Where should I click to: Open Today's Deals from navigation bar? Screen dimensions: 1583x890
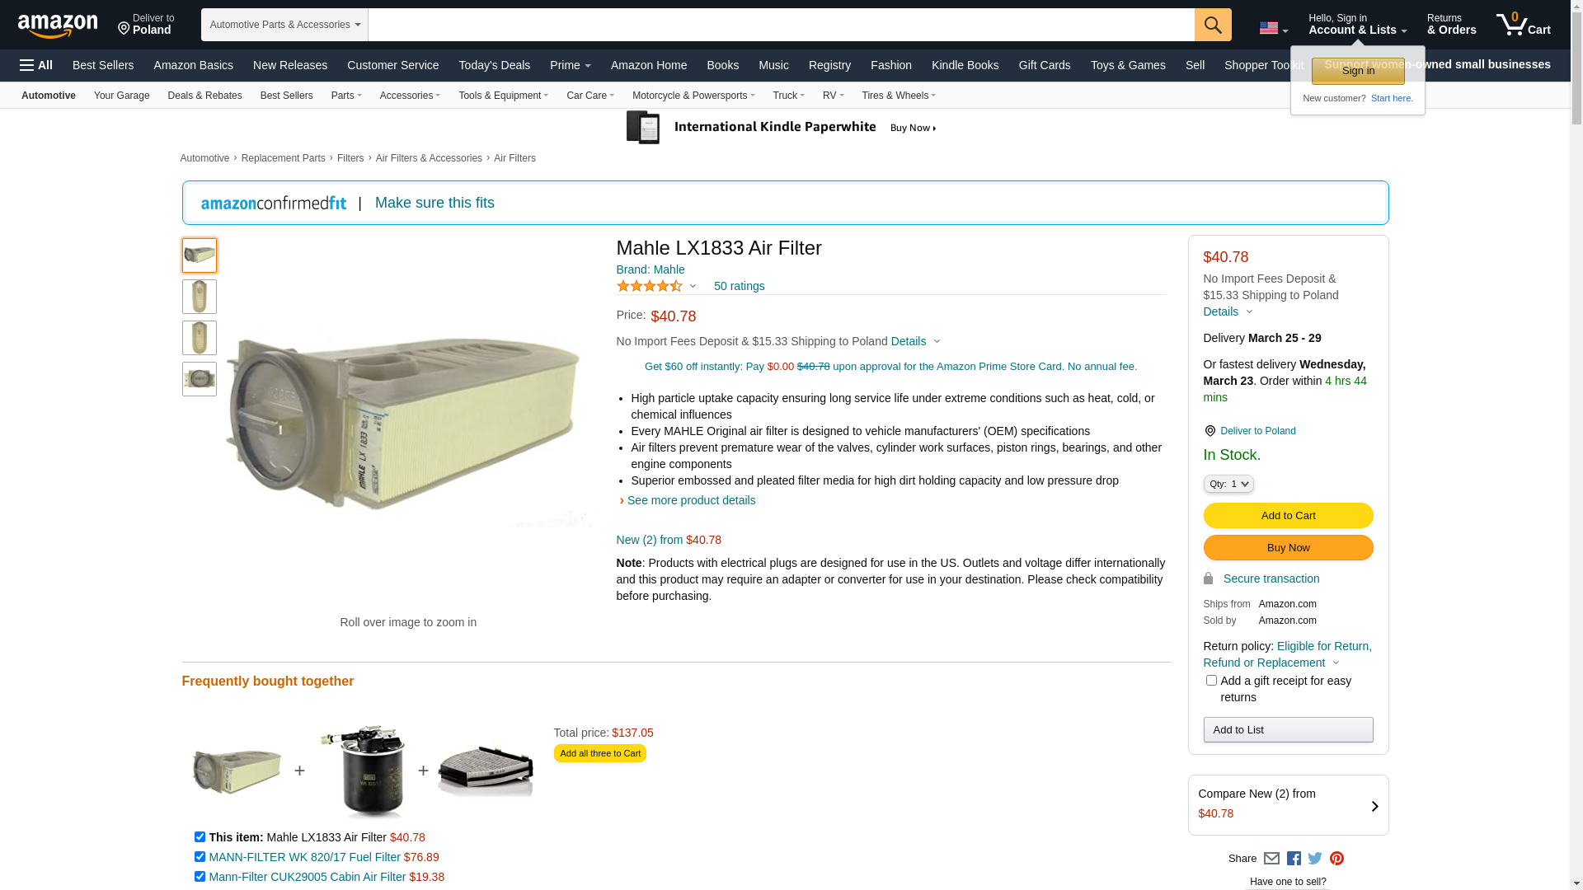(x=494, y=65)
